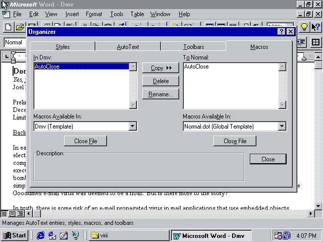Click the Open folder toolbar icon
Image resolution: width=323 pixels, height=242 pixels.
point(20,27)
